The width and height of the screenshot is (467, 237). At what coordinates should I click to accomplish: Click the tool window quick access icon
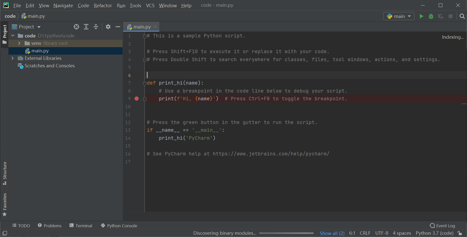(x=5, y=233)
